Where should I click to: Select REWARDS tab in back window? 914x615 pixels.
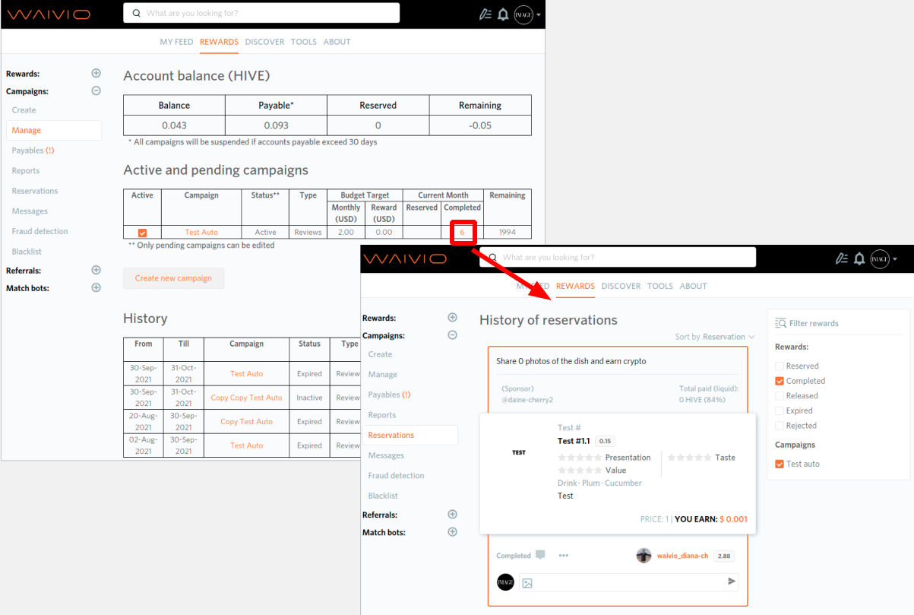(x=219, y=42)
